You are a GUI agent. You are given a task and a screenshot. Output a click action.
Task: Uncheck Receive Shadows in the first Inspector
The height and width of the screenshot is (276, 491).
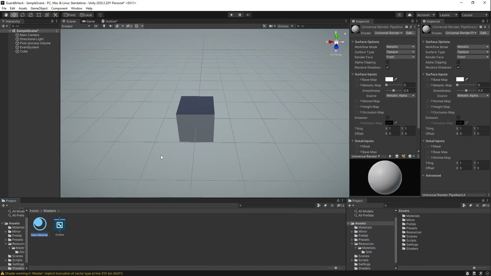pyautogui.click(x=387, y=67)
